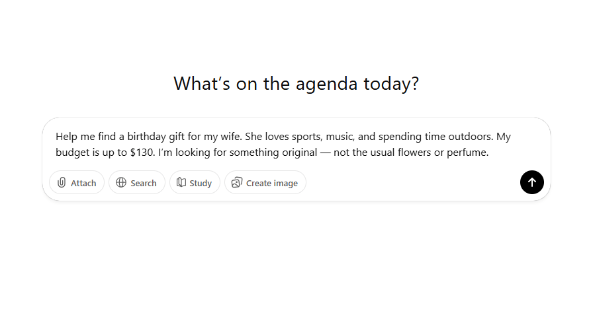Click the word "perfume" at prompt end
The height and width of the screenshot is (313, 593).
point(469,153)
